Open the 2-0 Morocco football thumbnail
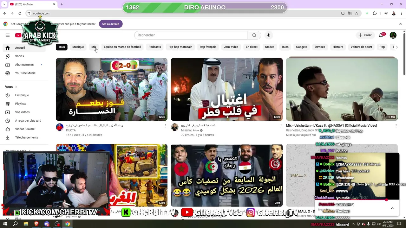 pos(112,89)
